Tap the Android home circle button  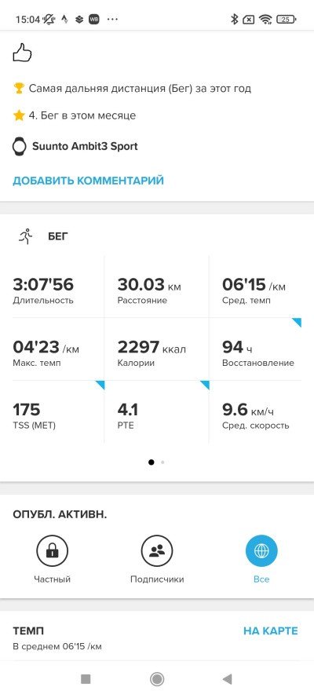(x=157, y=679)
